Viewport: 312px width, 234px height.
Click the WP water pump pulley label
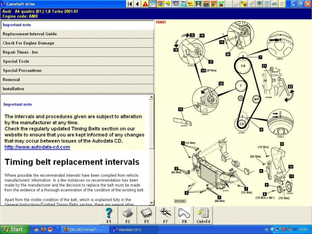(256, 99)
